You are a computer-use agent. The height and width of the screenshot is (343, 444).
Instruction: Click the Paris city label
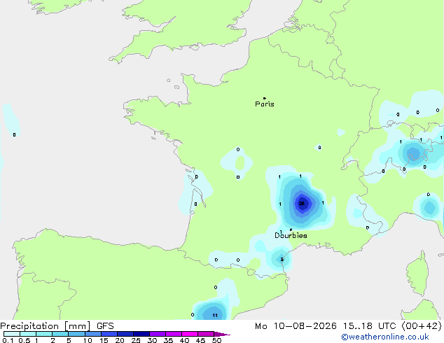265,104
